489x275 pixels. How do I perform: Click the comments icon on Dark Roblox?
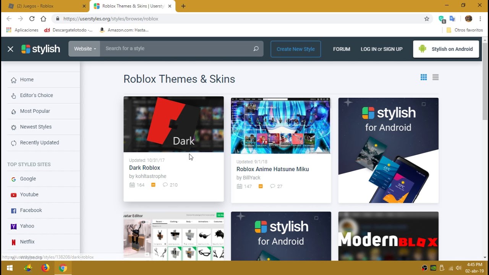[x=165, y=185]
